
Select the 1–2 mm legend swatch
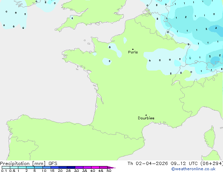pyautogui.click(x=22, y=167)
